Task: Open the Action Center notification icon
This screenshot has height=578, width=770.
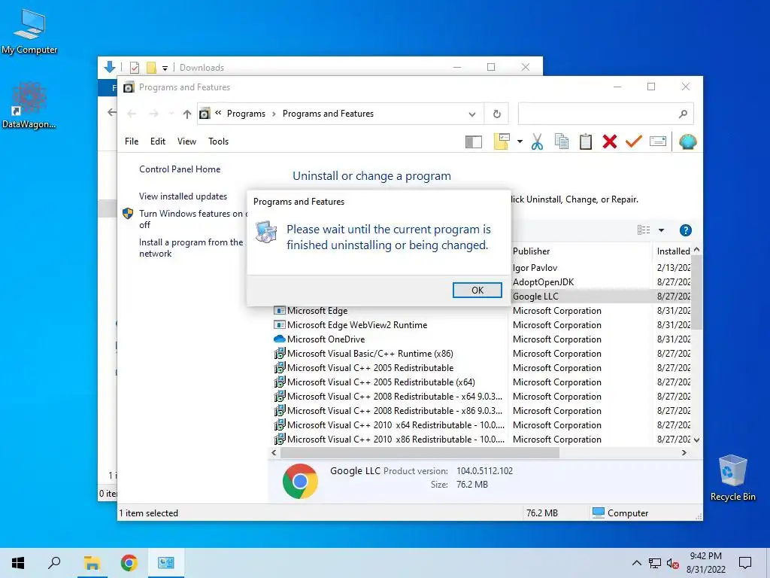Action: (x=745, y=563)
